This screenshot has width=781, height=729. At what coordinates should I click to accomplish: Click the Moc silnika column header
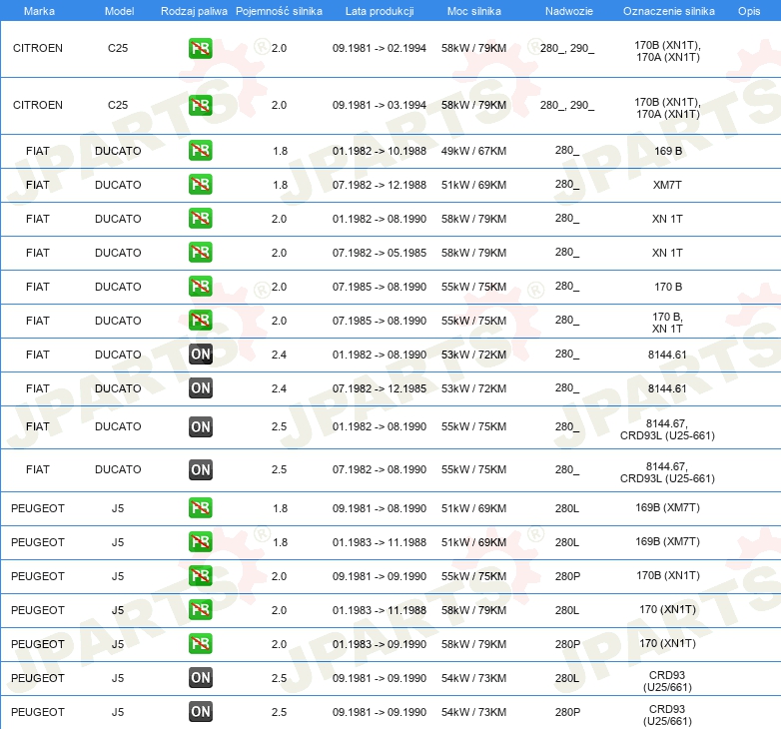pos(473,10)
